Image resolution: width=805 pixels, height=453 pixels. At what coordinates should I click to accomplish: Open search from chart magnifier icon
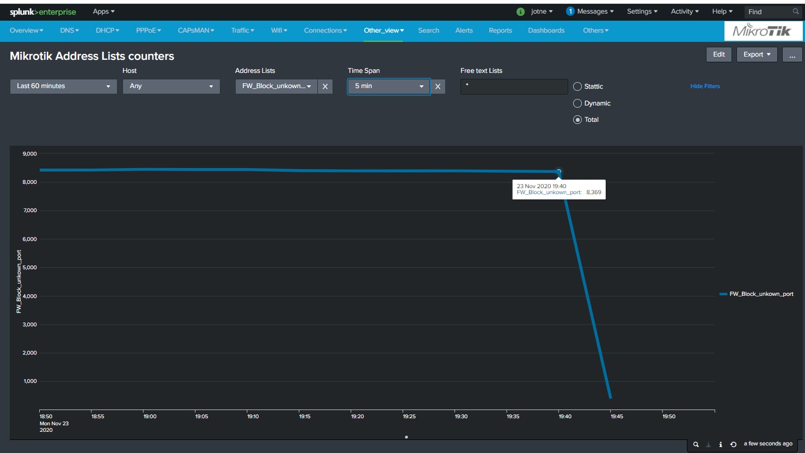click(696, 444)
